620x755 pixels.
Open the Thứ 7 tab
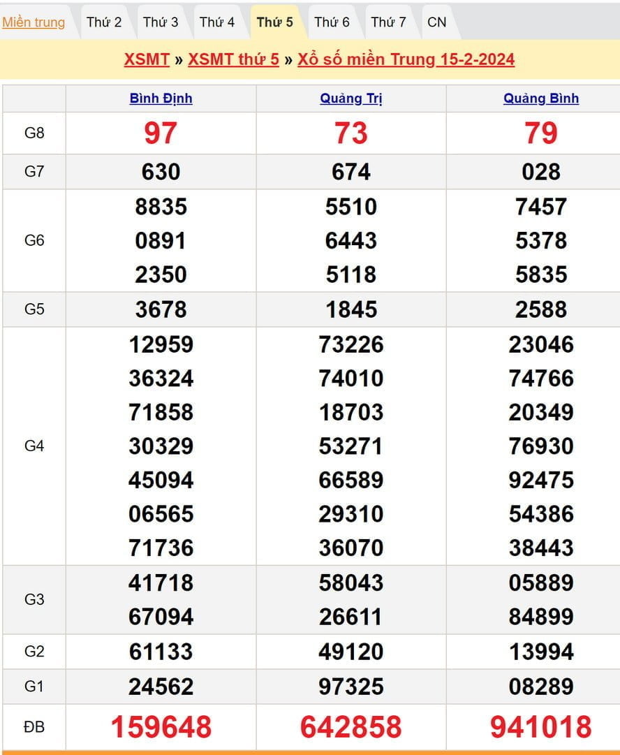388,22
